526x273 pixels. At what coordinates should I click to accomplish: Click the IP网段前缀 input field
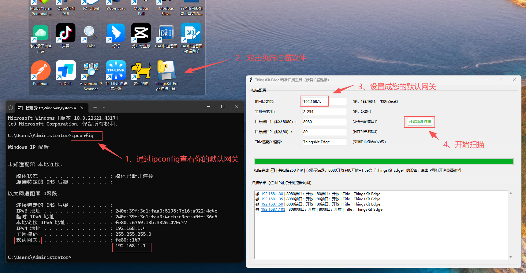point(324,101)
